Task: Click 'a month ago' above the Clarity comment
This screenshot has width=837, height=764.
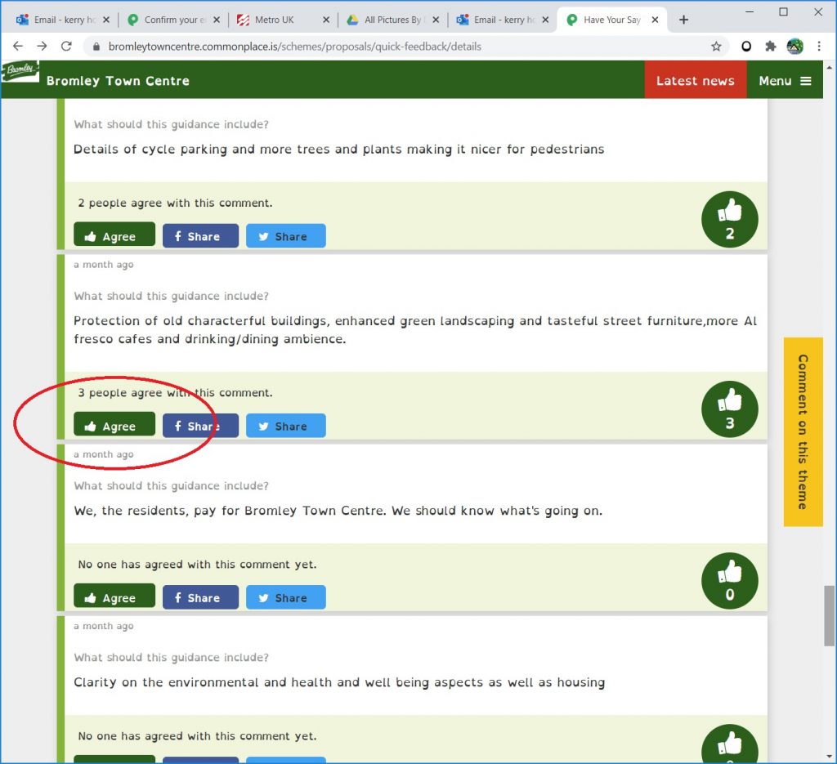Action: click(x=104, y=627)
